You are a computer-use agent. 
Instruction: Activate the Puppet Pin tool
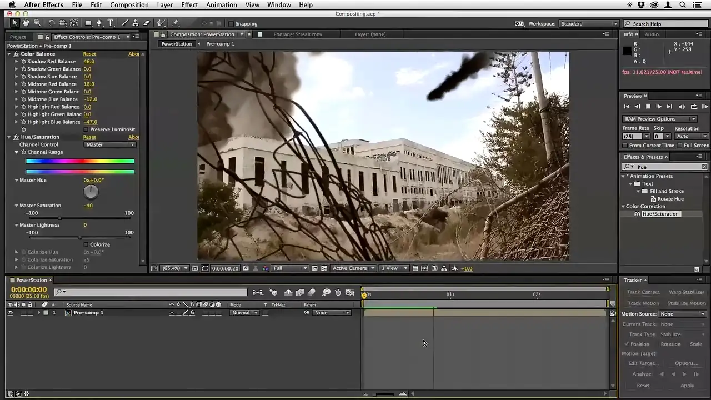point(176,23)
